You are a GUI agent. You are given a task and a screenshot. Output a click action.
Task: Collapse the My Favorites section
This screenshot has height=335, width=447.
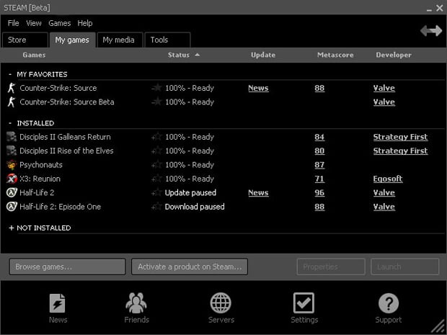click(11, 74)
